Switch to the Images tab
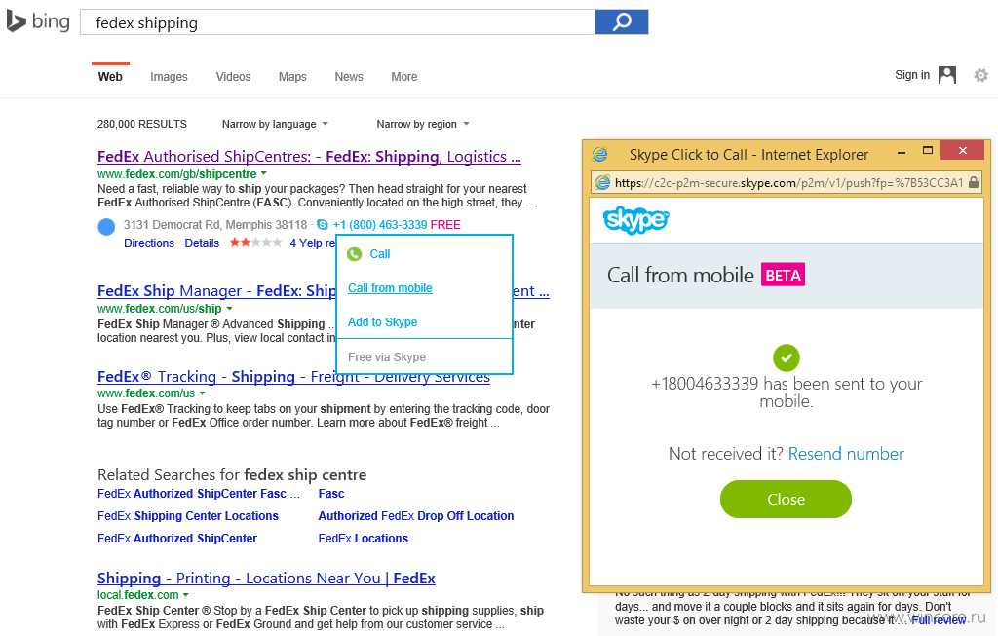This screenshot has width=998, height=636. point(169,77)
